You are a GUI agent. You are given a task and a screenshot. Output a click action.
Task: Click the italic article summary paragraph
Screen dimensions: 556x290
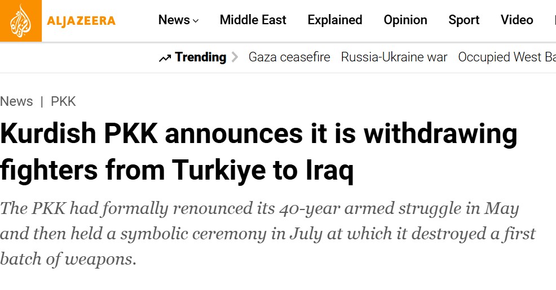click(x=267, y=234)
